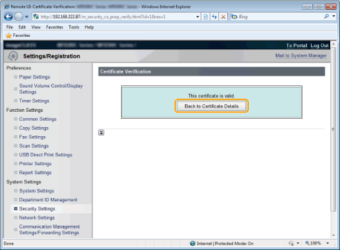The image size is (340, 250).
Task: Open the search provider dropdown arrow
Action: [334, 17]
